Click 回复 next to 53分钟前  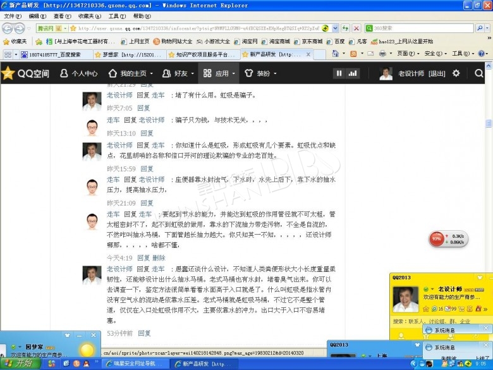point(145,333)
